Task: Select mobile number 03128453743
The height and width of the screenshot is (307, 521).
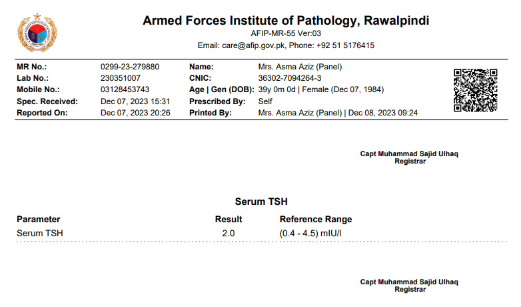Action: (x=125, y=89)
